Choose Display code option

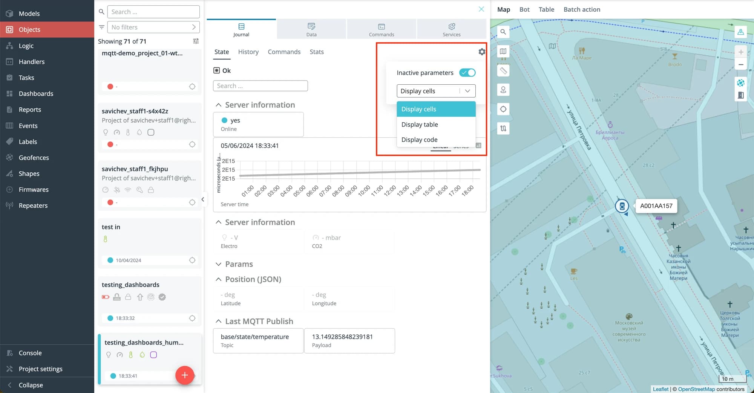pyautogui.click(x=419, y=140)
